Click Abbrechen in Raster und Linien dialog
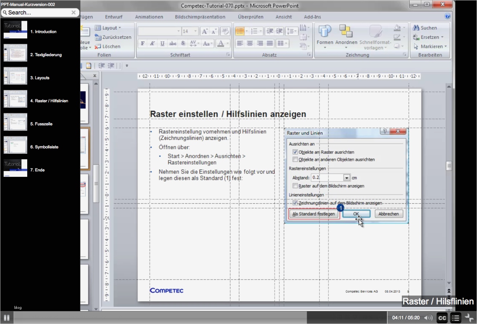 [x=388, y=214]
